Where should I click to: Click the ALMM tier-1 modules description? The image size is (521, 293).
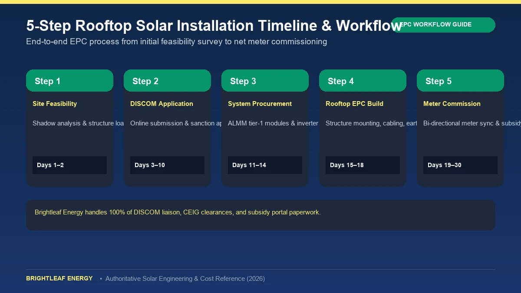coord(274,123)
